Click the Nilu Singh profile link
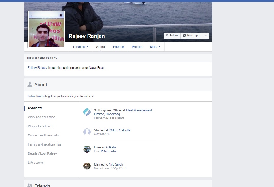This screenshot has height=187, width=274. tap(116, 164)
